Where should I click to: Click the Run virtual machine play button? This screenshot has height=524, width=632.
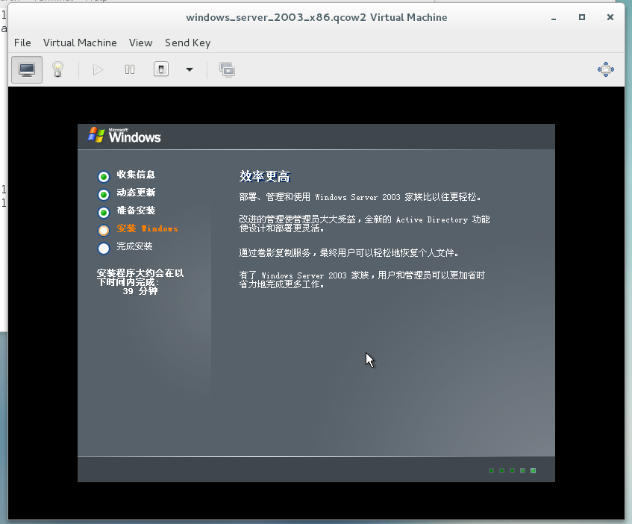[98, 69]
